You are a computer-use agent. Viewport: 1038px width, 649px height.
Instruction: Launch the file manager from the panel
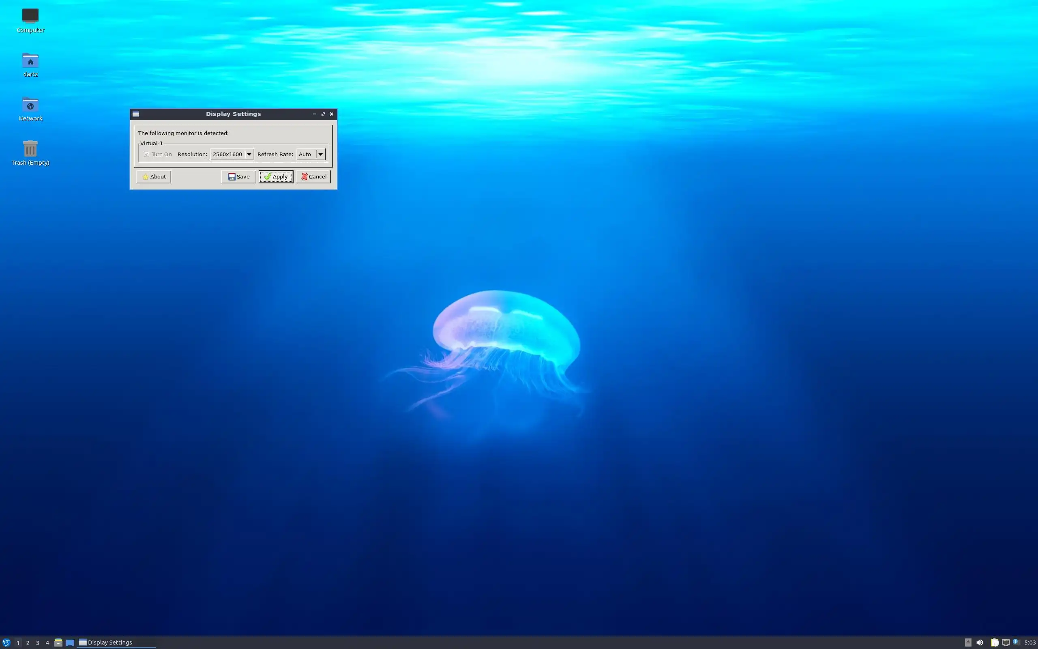tap(58, 643)
